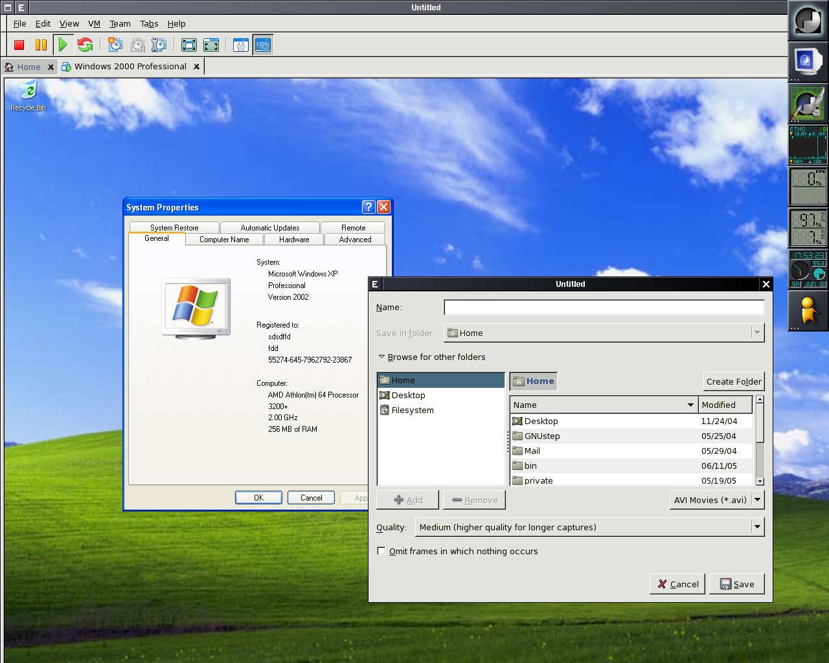
Task: Click the VM summary wrench window icon
Action: tap(241, 45)
